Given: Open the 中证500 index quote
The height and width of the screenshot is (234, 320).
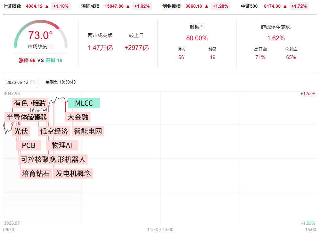Looking at the screenshot, I should 249,6.
